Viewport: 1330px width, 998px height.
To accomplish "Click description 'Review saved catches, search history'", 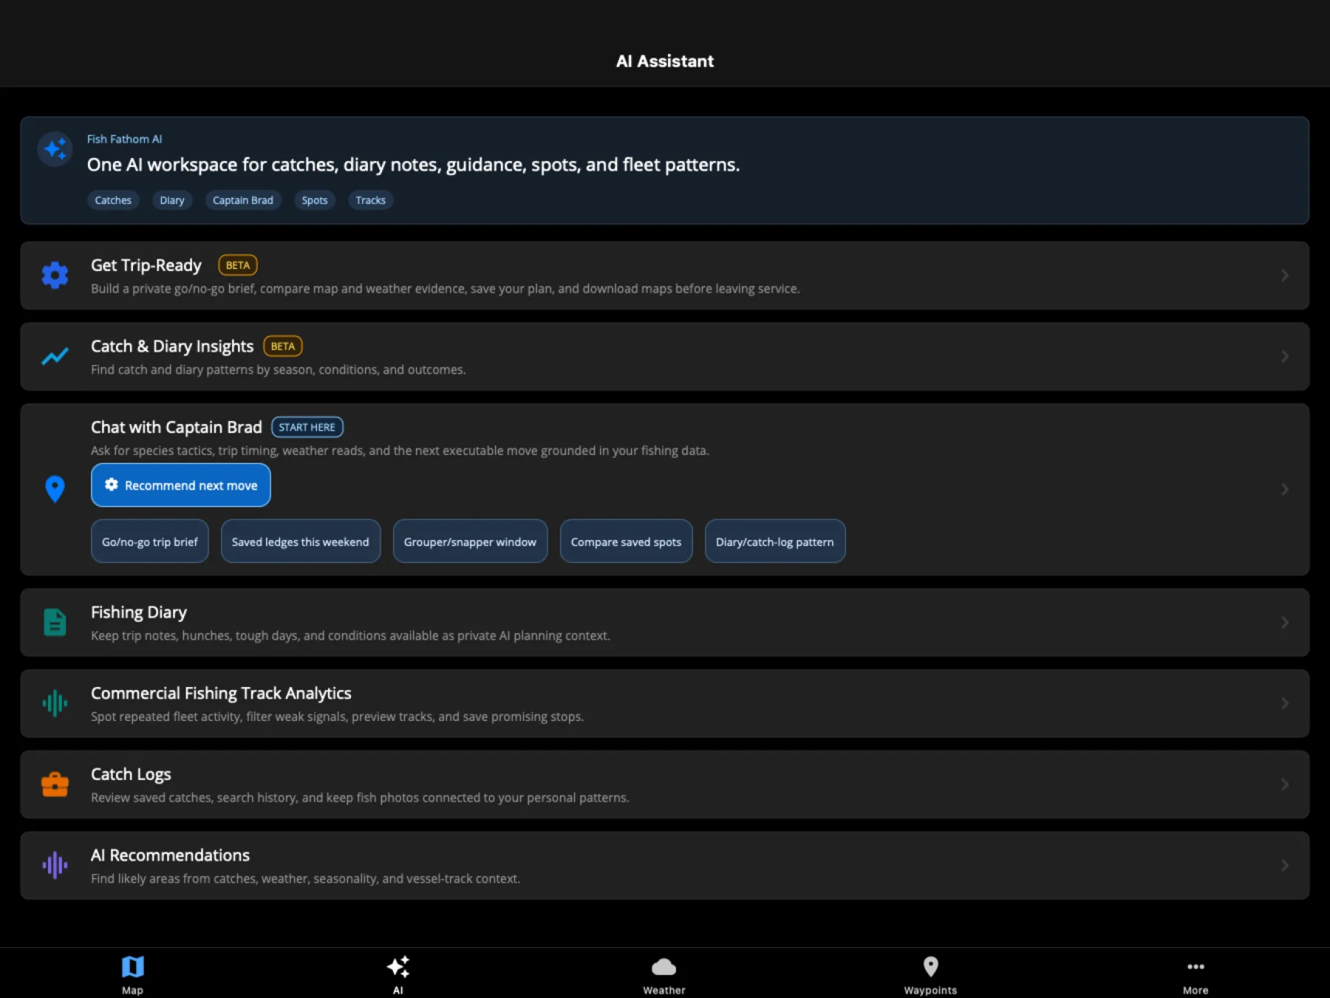I will point(360,798).
